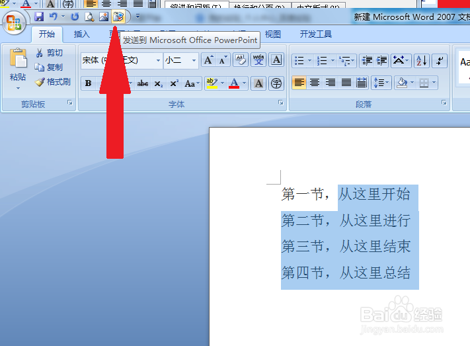470x346 pixels.
Task: Center the text
Action: tap(315, 83)
